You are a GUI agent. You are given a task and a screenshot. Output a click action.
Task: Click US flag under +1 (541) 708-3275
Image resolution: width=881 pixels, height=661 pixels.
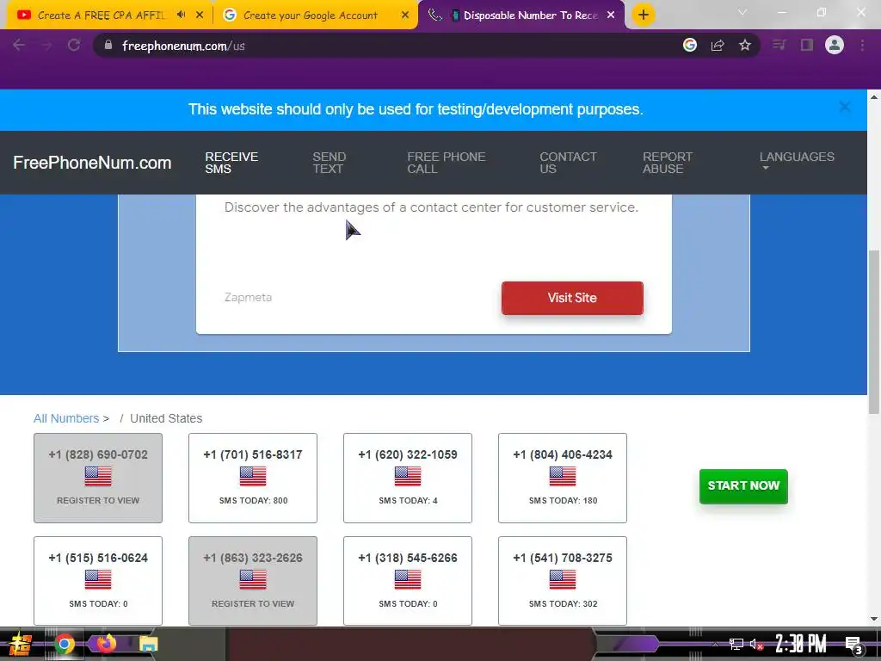tap(563, 579)
